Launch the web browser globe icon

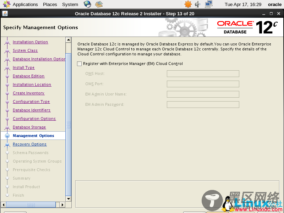[x=87, y=4]
